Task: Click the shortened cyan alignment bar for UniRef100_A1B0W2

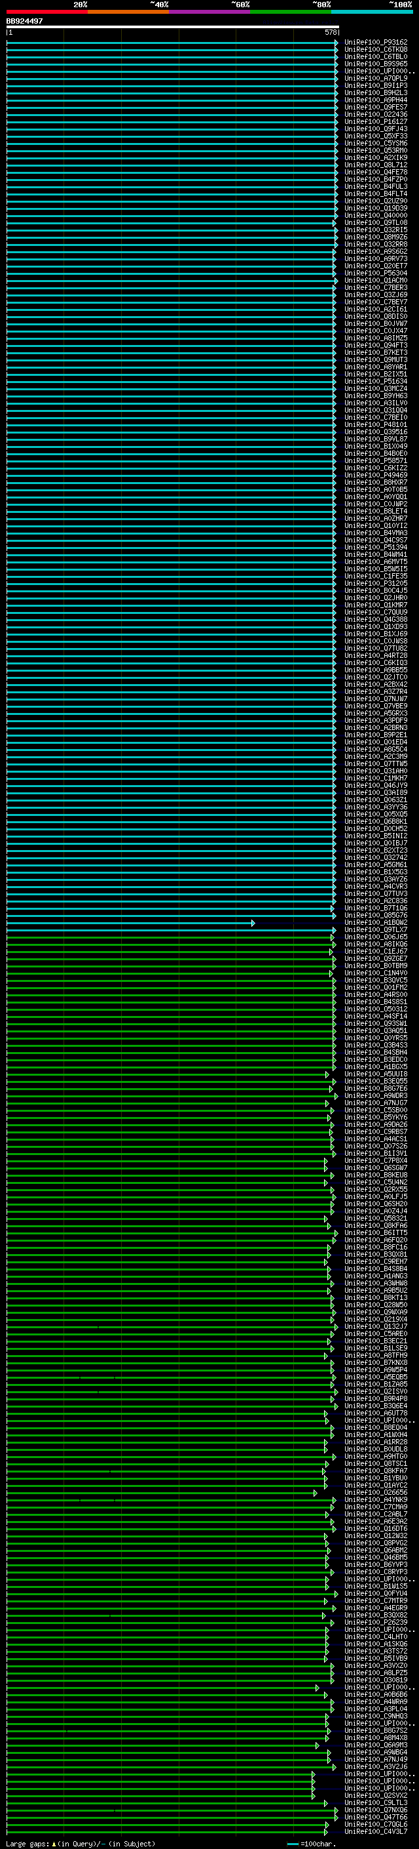Action: [x=130, y=923]
